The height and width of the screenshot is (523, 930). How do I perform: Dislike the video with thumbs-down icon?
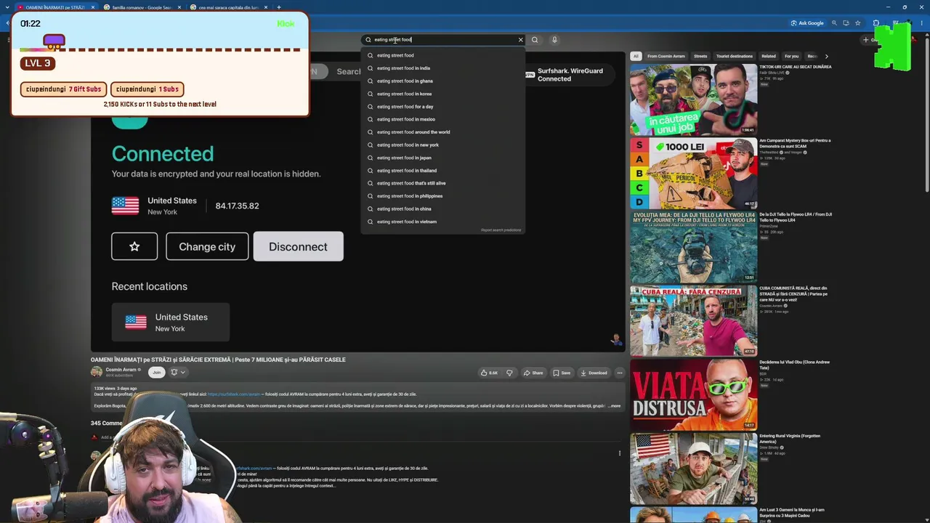pos(509,373)
